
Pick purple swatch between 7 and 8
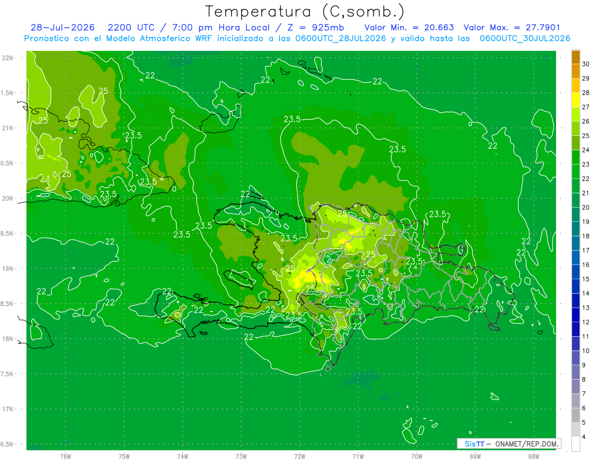click(x=576, y=387)
